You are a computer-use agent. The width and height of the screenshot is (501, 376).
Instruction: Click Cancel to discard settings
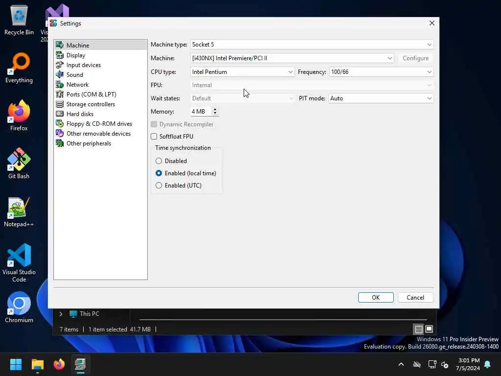click(415, 297)
